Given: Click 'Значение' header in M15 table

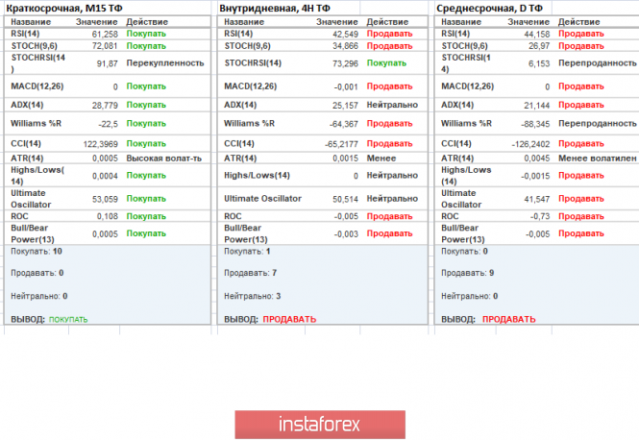Looking at the screenshot, I should 97,22.
